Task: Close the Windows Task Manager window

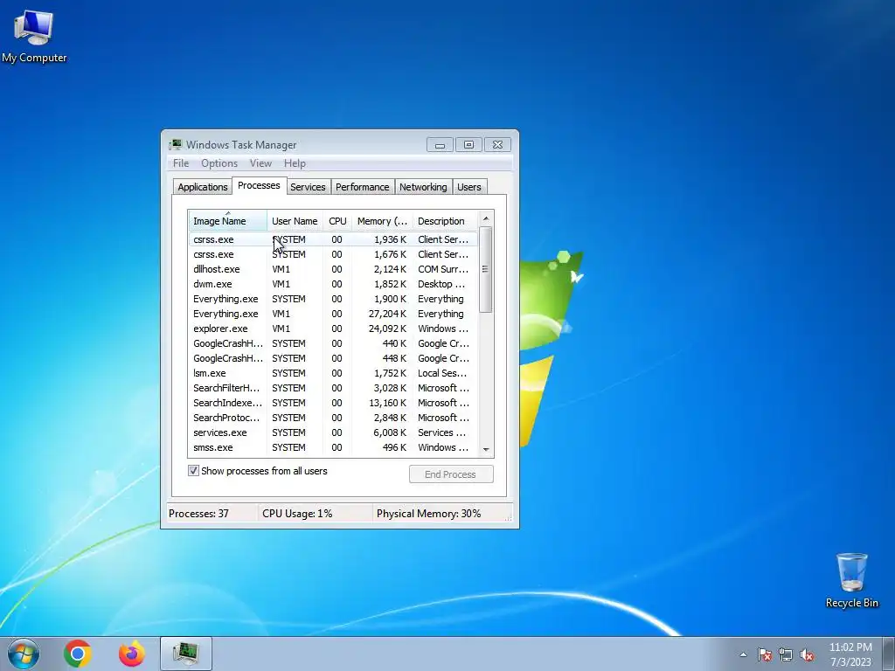Action: coord(497,145)
